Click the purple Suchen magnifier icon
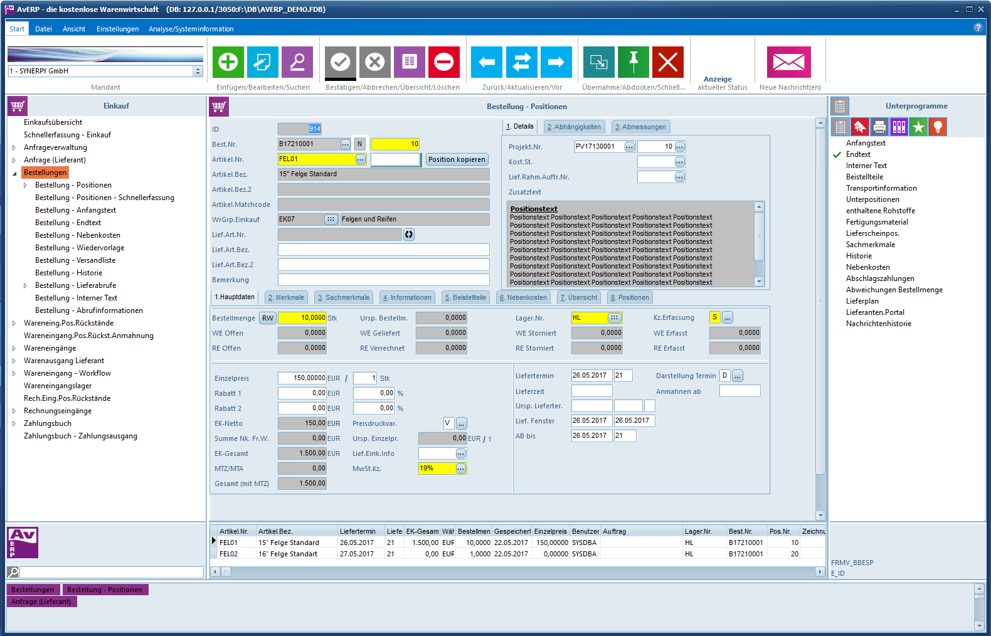The width and height of the screenshot is (991, 636). click(x=297, y=62)
